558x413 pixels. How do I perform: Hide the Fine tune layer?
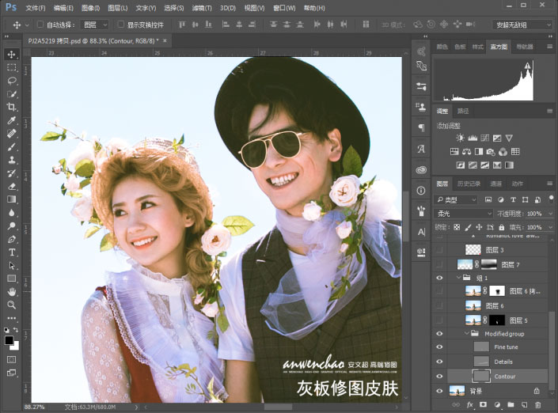(x=439, y=347)
